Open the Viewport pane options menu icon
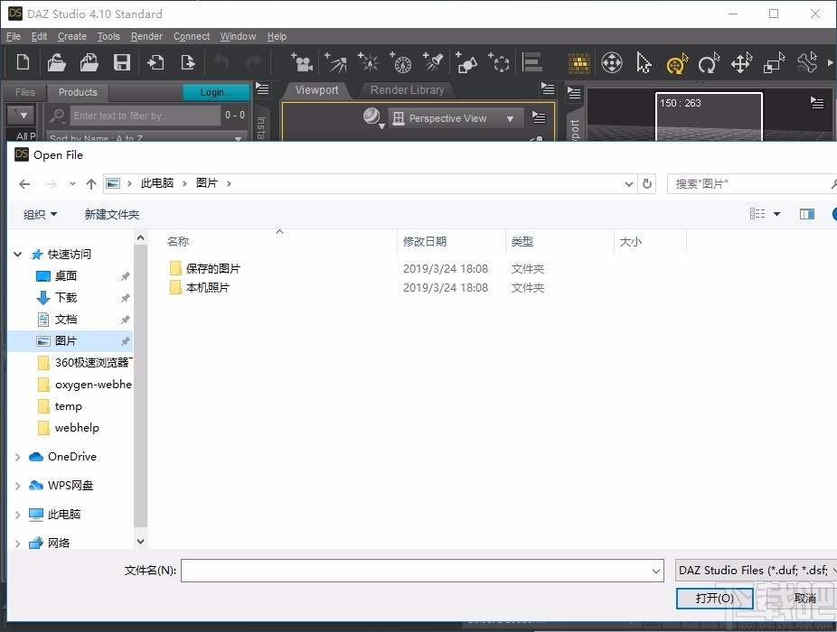This screenshot has height=632, width=837. [x=548, y=88]
